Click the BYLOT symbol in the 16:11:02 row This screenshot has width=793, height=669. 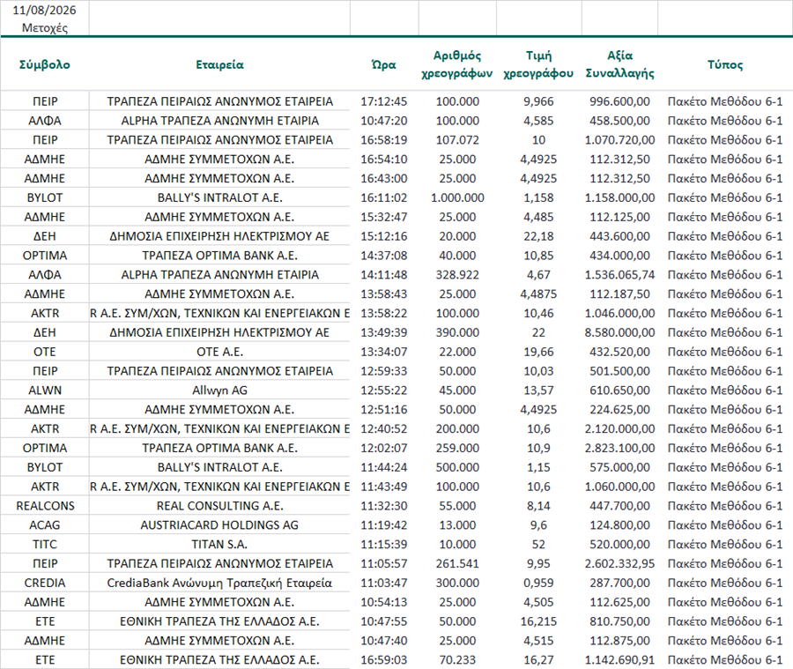45,197
